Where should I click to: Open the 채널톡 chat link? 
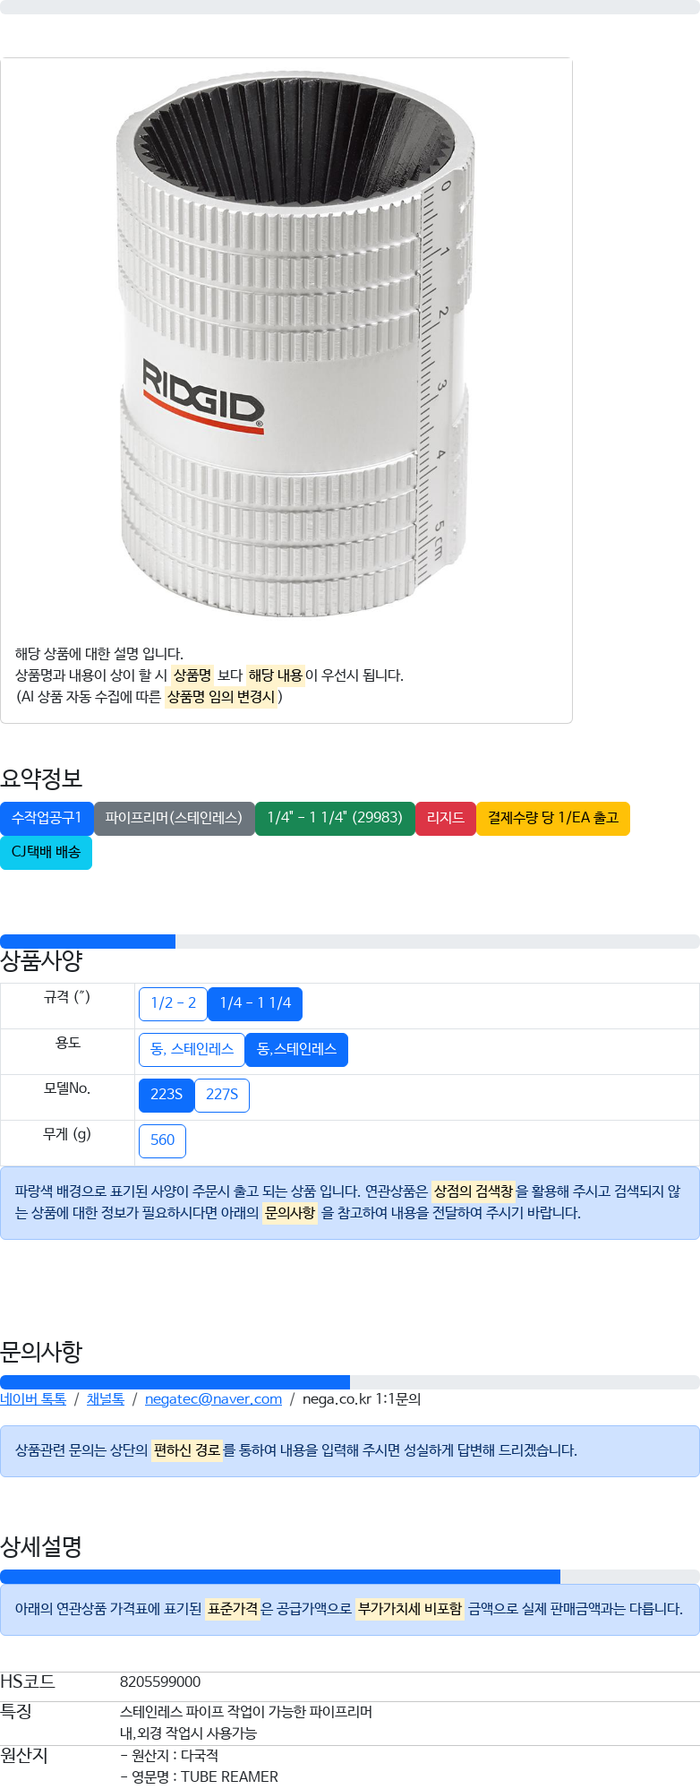(x=106, y=1399)
